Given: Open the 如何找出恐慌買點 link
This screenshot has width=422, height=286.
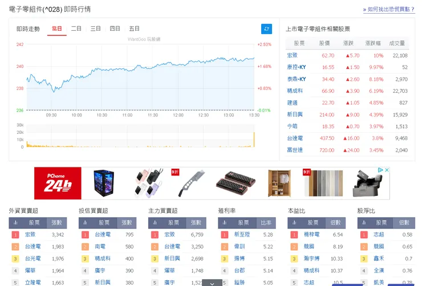Looking at the screenshot, I should pyautogui.click(x=388, y=10).
